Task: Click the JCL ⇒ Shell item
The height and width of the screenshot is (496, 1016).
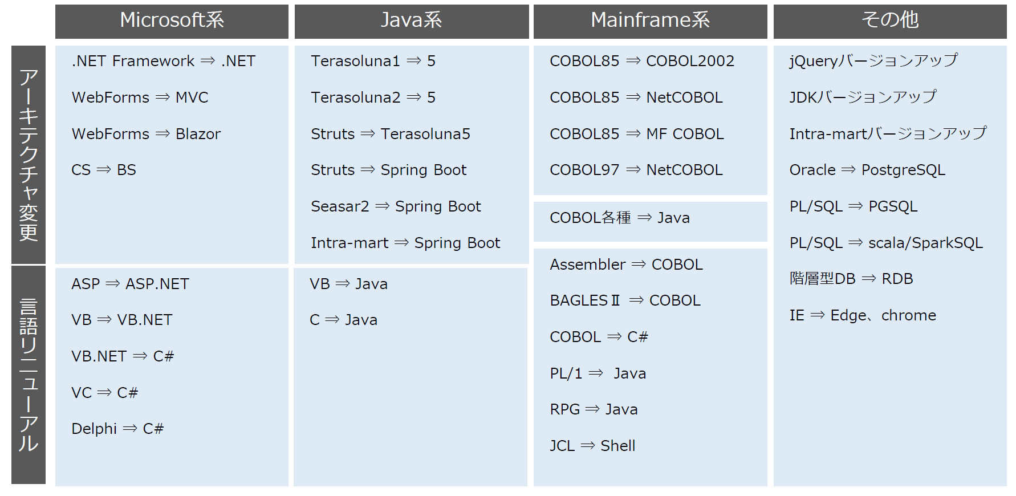Action: point(592,446)
